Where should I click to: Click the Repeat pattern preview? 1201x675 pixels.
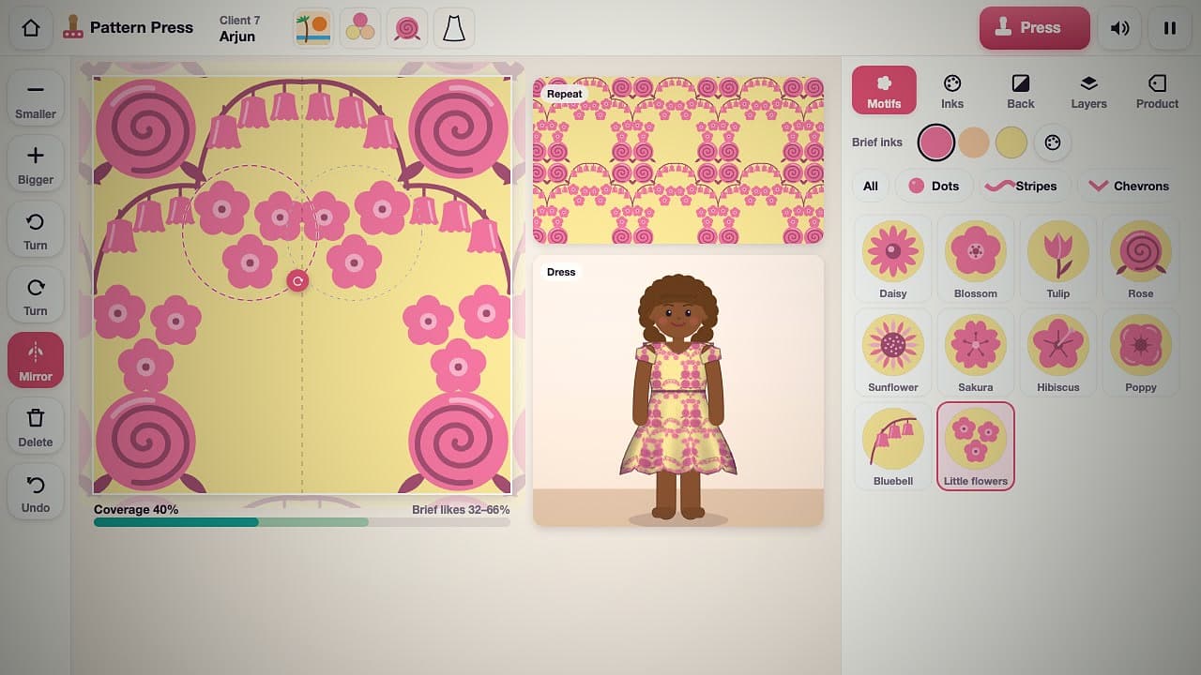tap(678, 160)
